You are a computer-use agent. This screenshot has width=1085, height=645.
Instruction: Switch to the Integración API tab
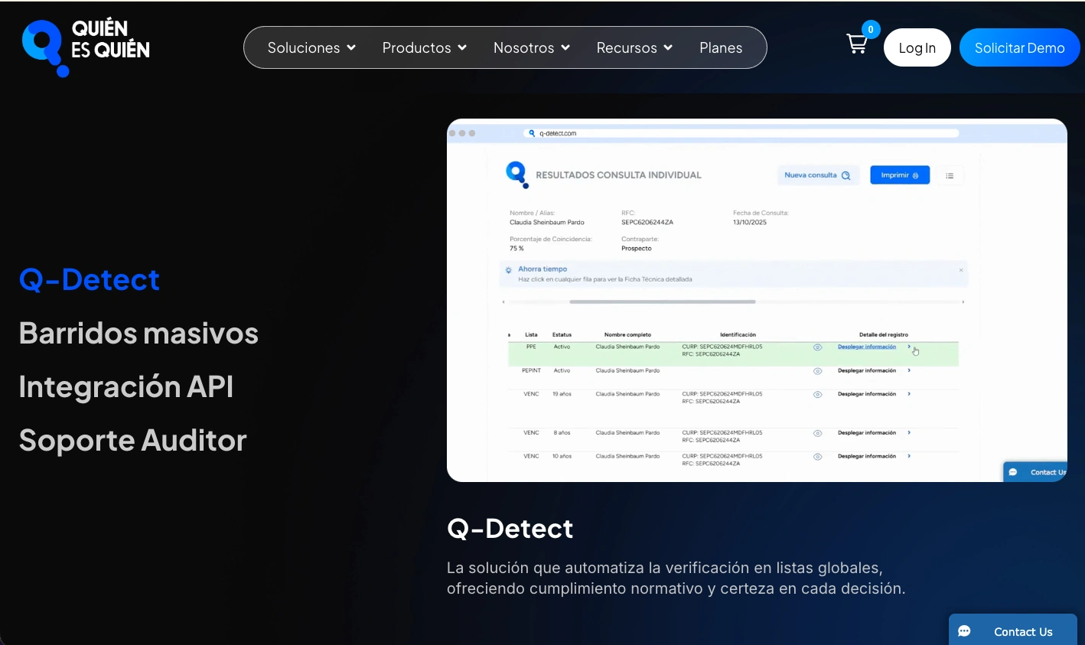point(126,386)
